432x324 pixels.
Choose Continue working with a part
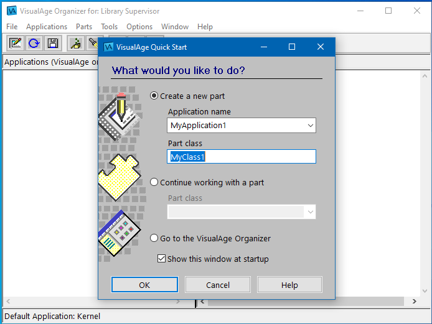click(x=154, y=182)
